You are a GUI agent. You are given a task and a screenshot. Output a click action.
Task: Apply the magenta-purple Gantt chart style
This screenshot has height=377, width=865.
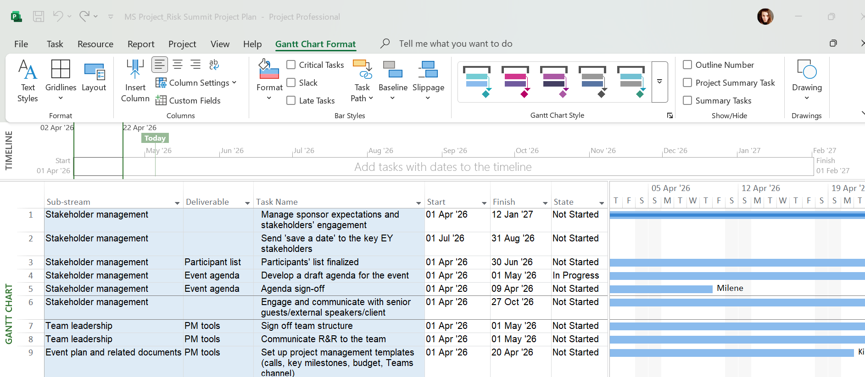point(515,82)
